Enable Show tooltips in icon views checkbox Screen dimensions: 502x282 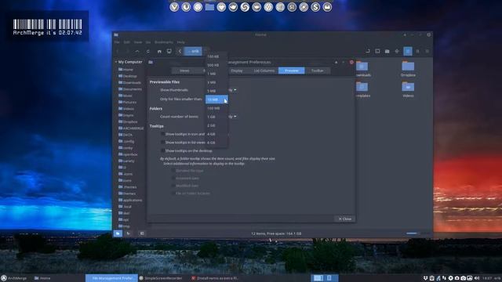coord(162,134)
